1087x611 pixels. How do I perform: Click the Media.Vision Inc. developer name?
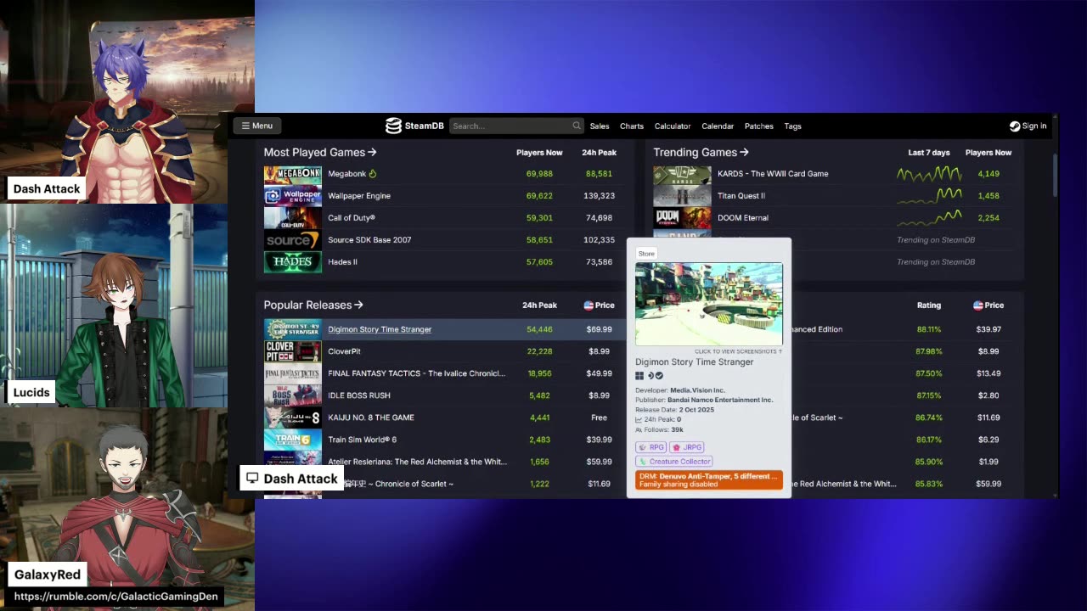tap(697, 390)
